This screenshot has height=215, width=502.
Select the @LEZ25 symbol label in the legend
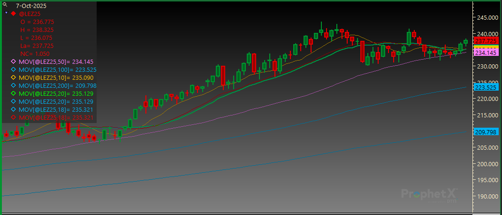(30, 14)
